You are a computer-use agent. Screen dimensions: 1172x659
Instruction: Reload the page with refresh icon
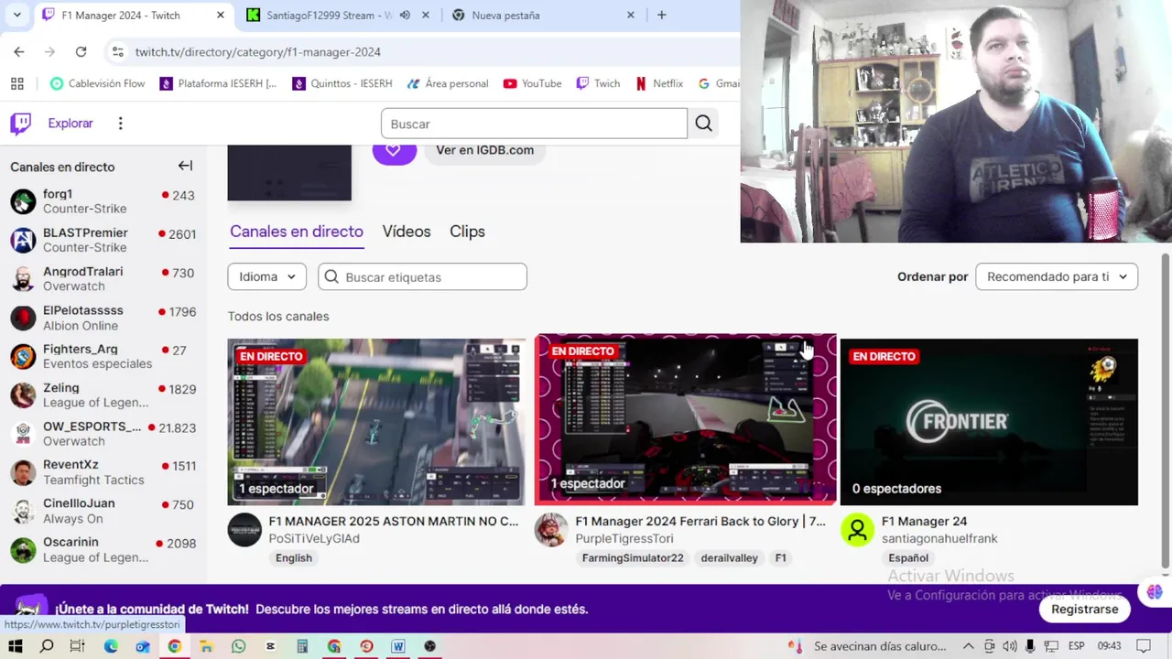81,52
